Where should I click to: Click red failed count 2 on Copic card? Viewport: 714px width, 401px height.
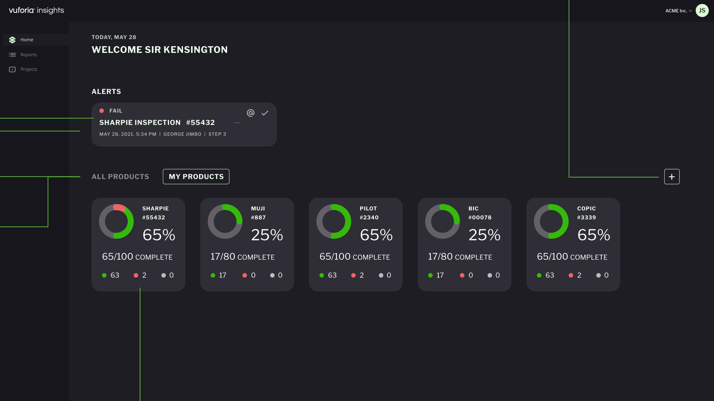(x=575, y=275)
